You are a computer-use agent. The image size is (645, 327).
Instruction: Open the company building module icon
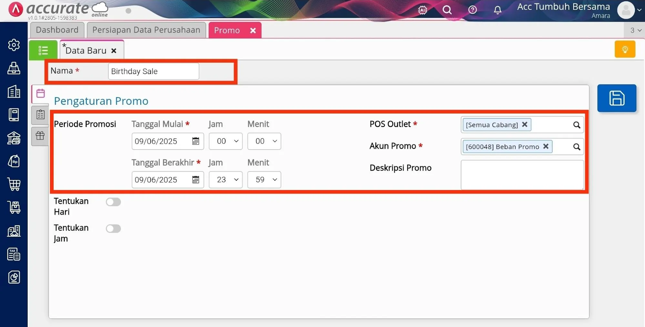[14, 92]
